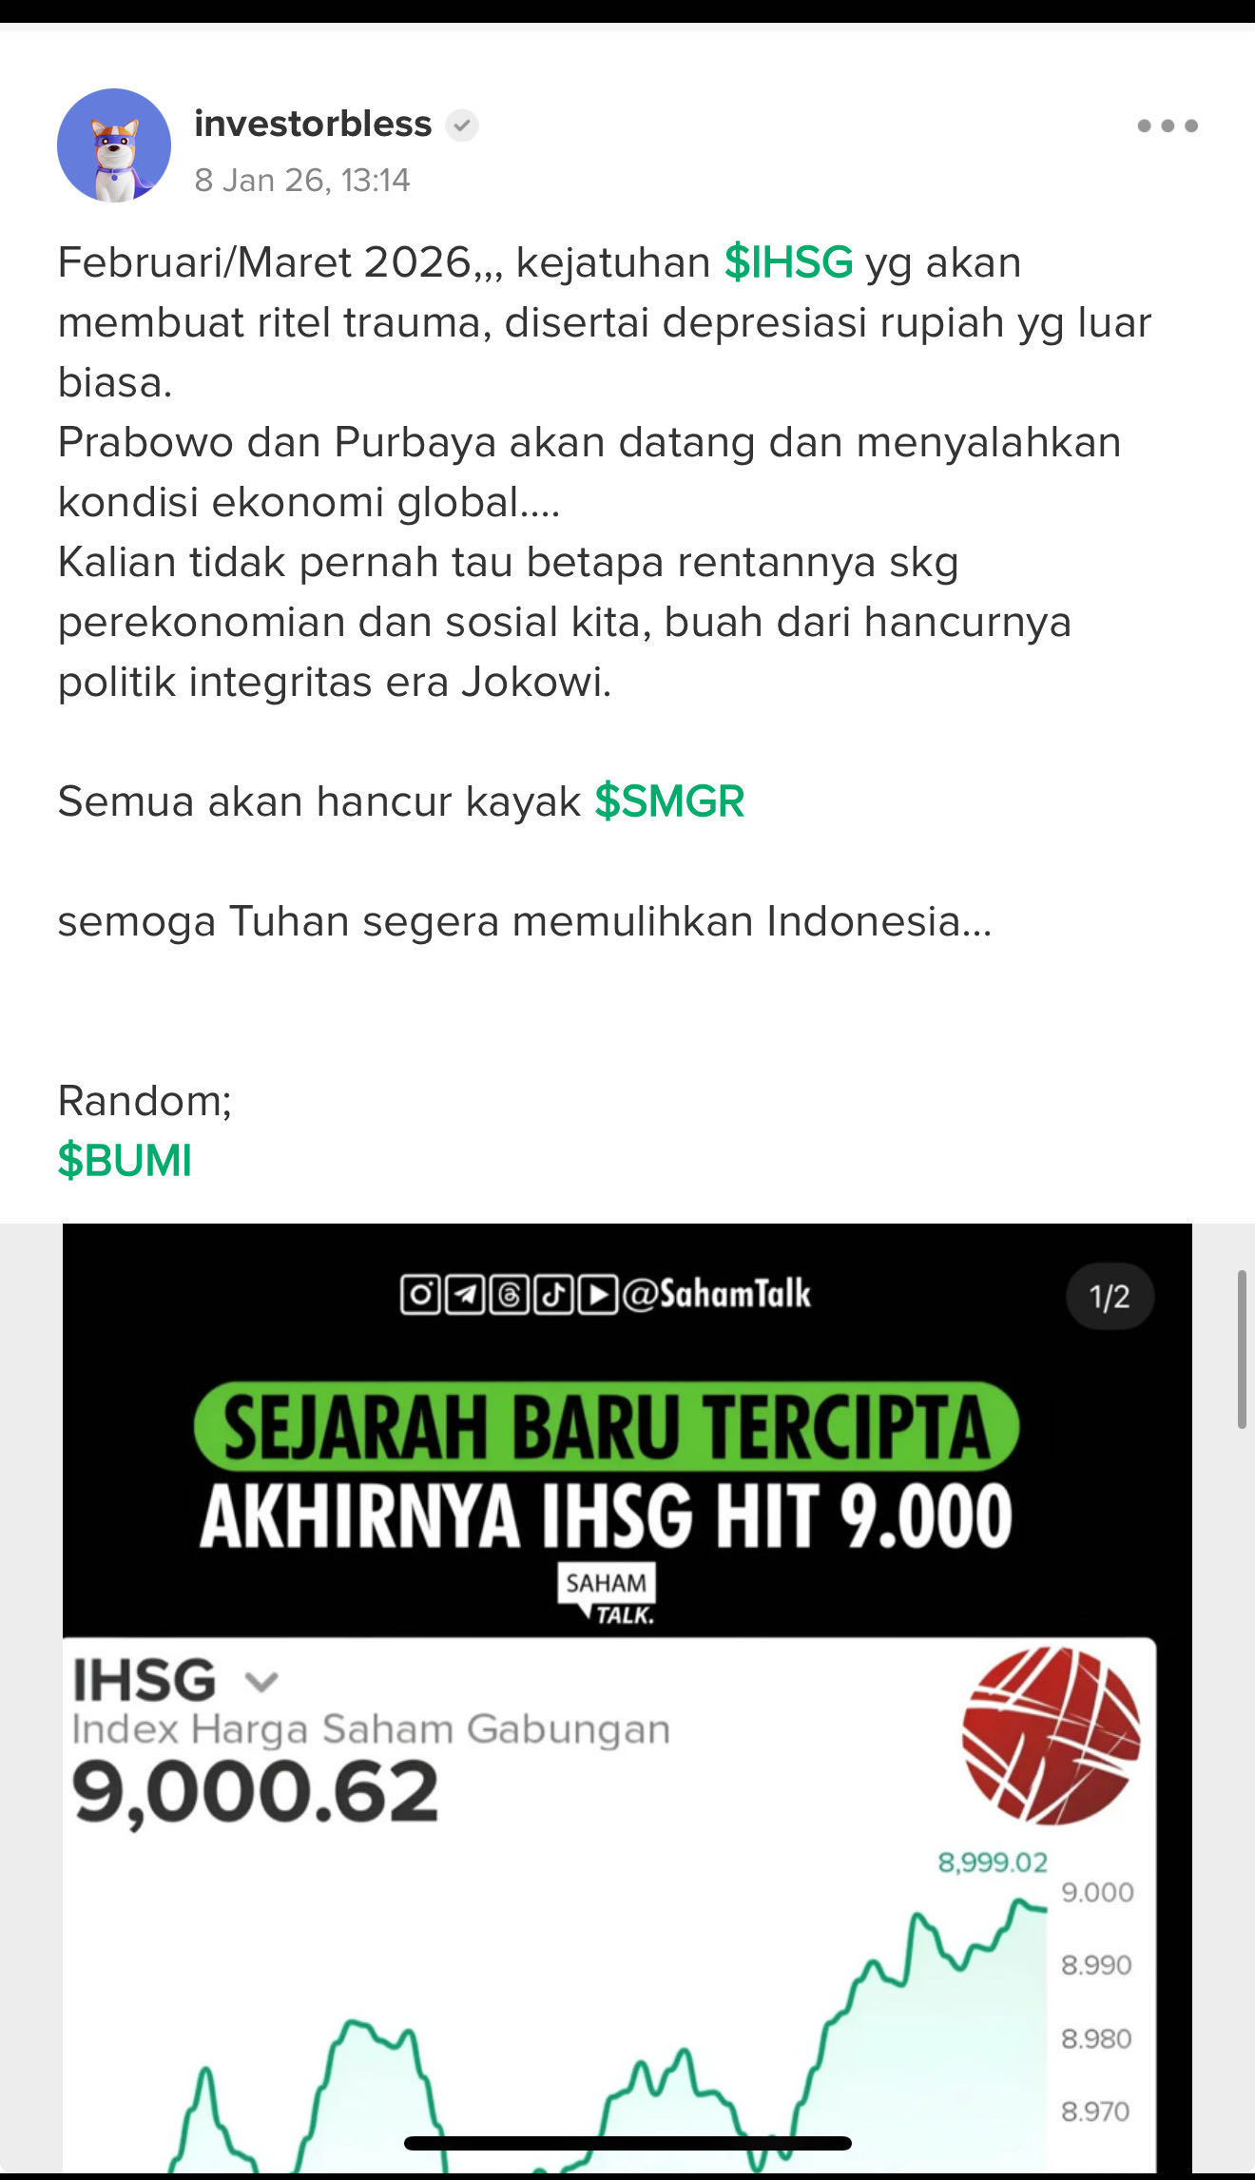Viewport: 1255px width, 2180px height.
Task: Tap the investorbless profile avatar
Action: pyautogui.click(x=114, y=145)
